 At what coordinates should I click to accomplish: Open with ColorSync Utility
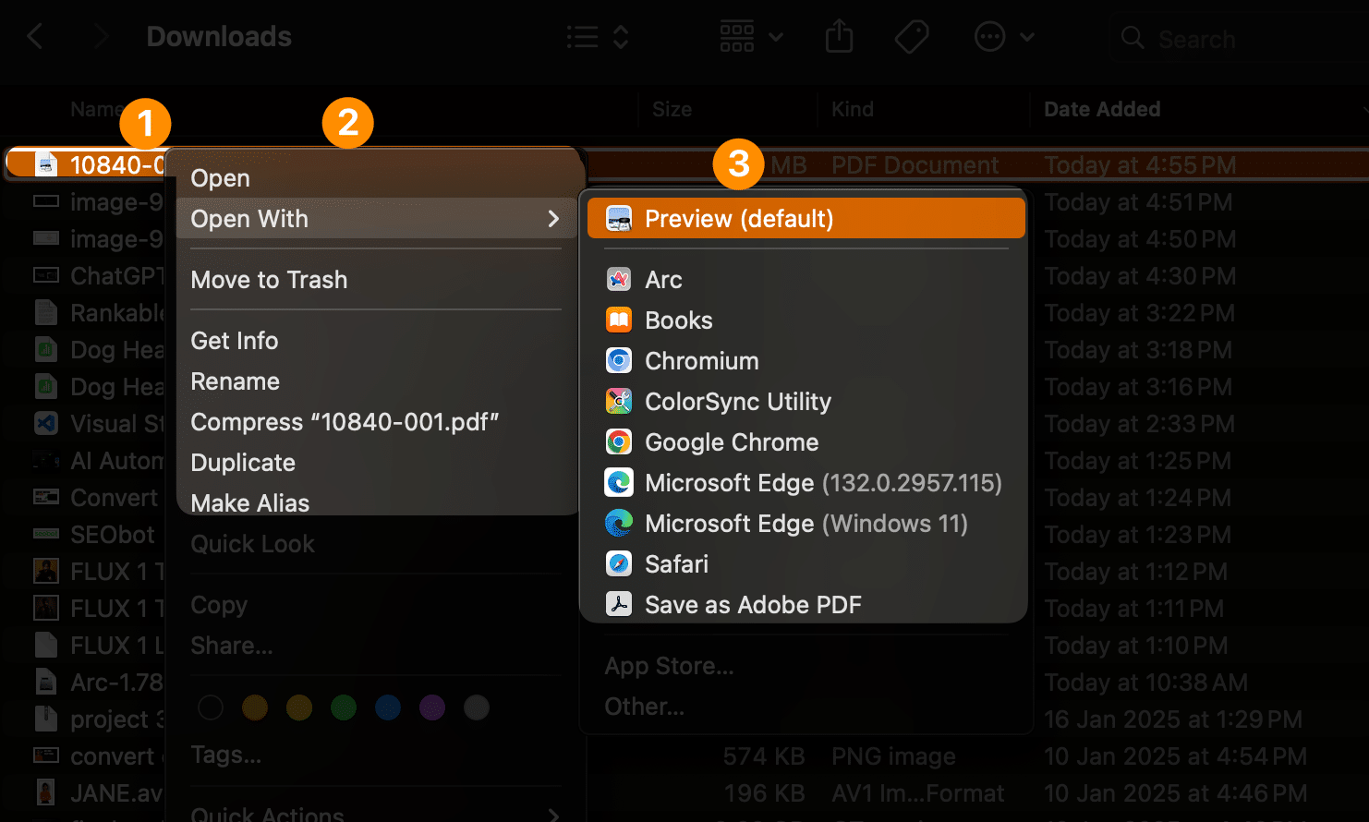[x=806, y=402]
